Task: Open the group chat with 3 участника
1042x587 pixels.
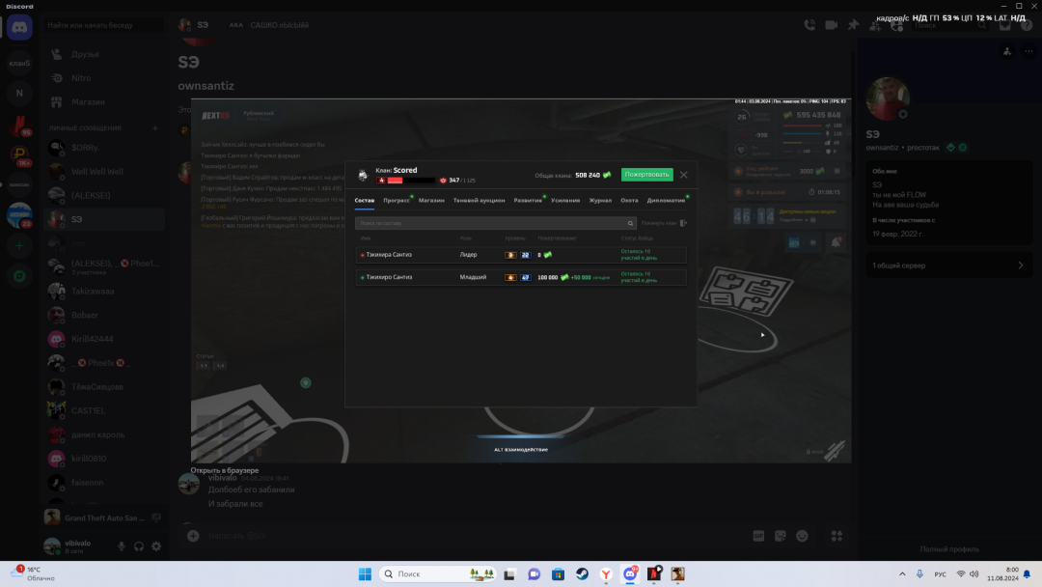Action: 103,266
